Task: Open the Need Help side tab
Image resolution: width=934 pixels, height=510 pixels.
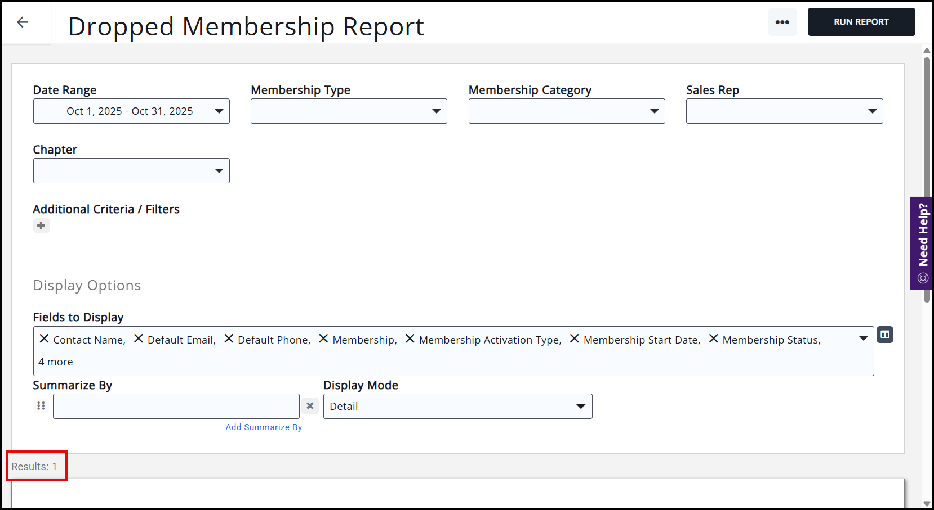Action: click(x=922, y=243)
